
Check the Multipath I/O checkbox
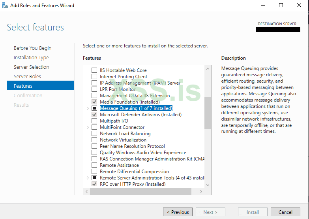pos(94,121)
